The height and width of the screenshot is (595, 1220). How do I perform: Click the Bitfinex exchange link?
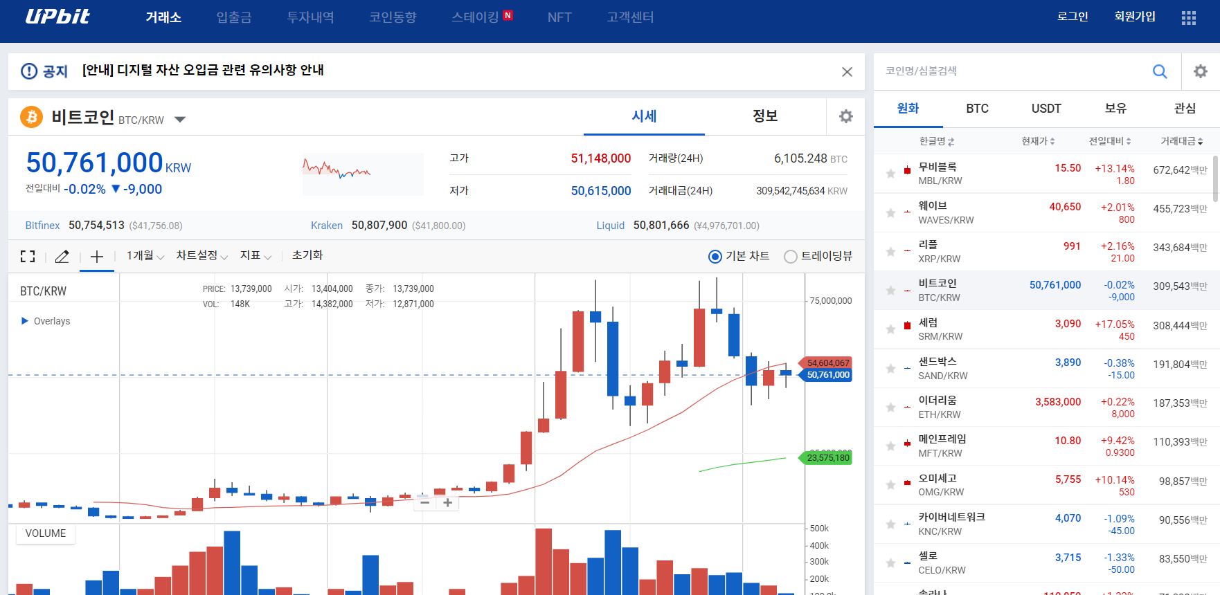pos(42,226)
